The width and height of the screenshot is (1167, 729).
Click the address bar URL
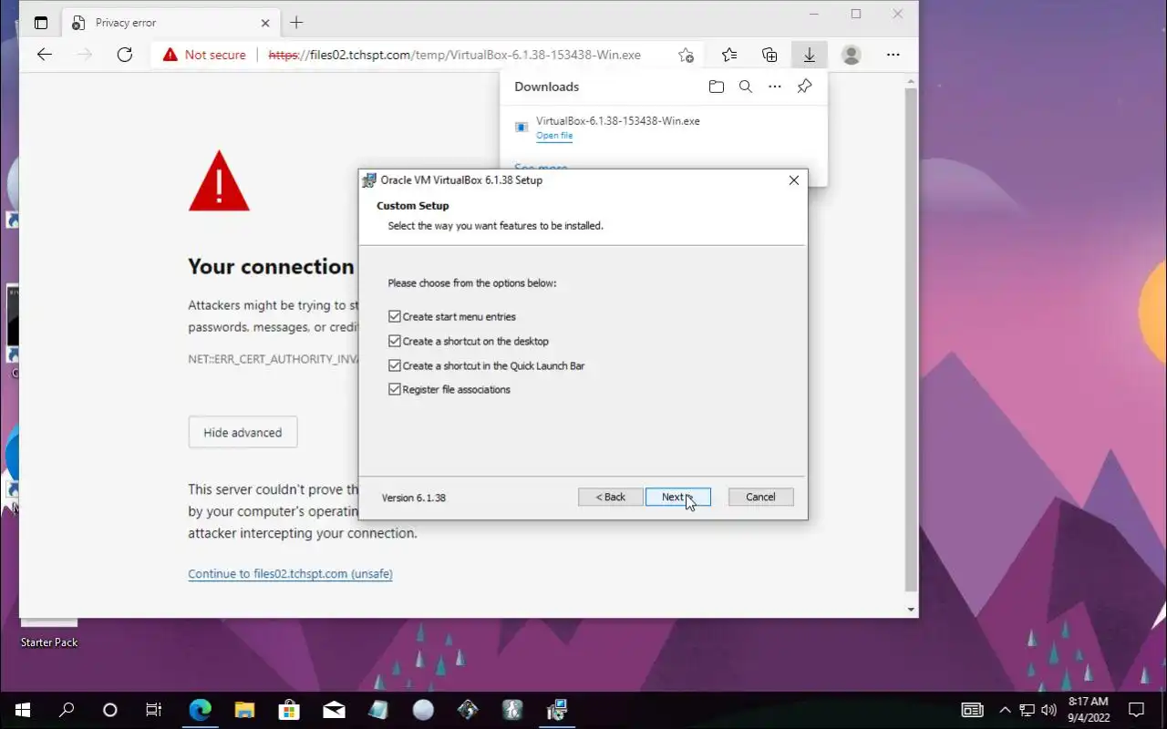[454, 55]
